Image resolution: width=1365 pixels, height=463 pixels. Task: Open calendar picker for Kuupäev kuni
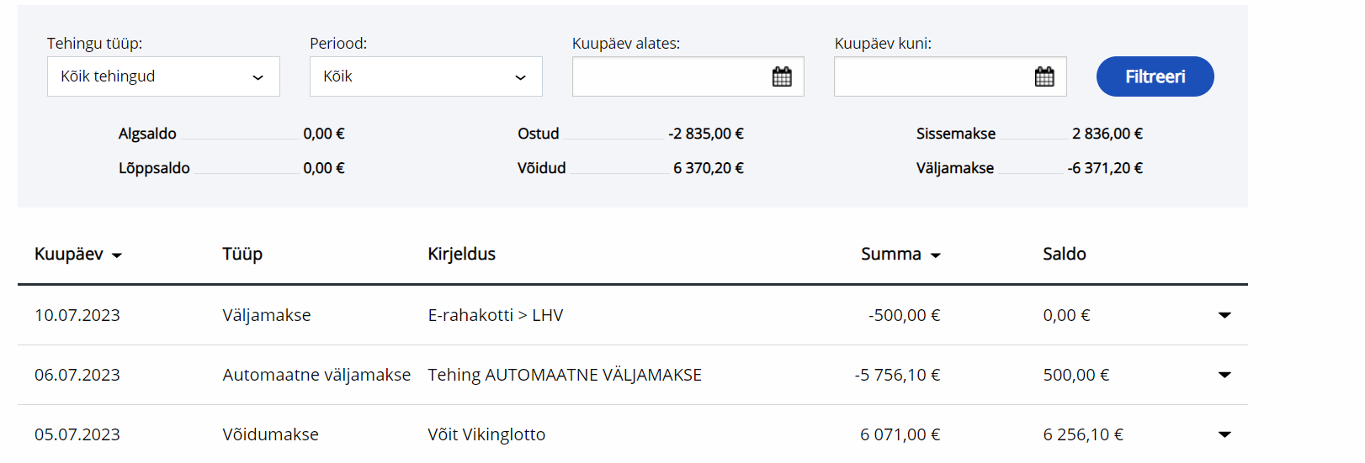[x=1044, y=77]
